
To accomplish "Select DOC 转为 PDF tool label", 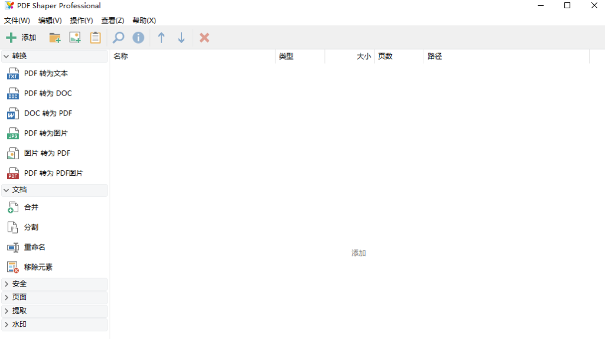I will 48,113.
